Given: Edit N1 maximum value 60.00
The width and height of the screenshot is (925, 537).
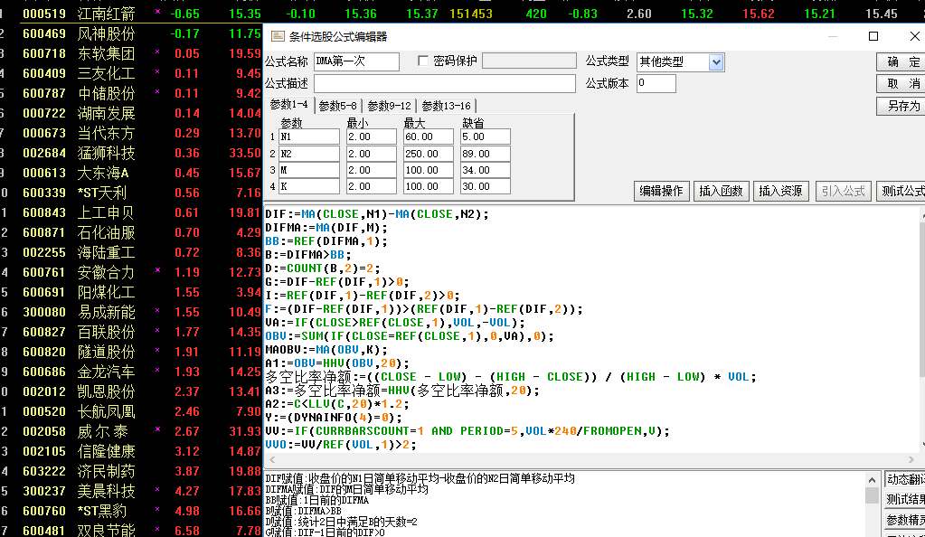Looking at the screenshot, I should click(429, 137).
